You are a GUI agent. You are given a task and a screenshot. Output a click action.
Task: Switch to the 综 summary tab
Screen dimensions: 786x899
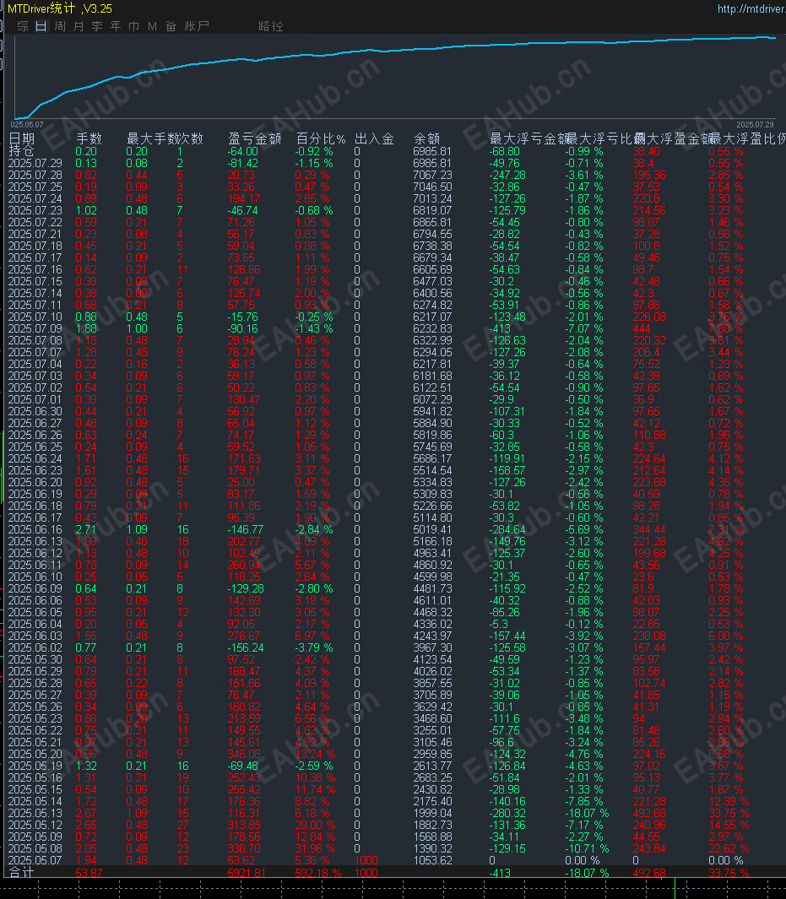[x=23, y=26]
